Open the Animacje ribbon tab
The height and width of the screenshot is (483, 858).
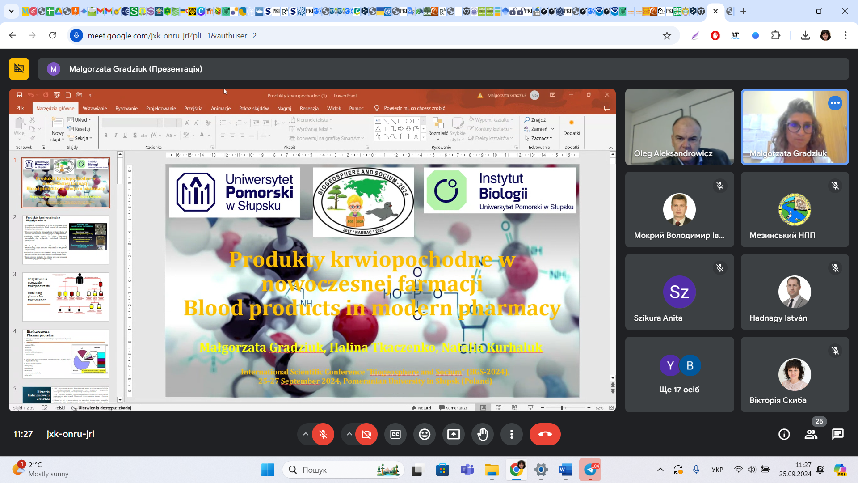pos(221,108)
